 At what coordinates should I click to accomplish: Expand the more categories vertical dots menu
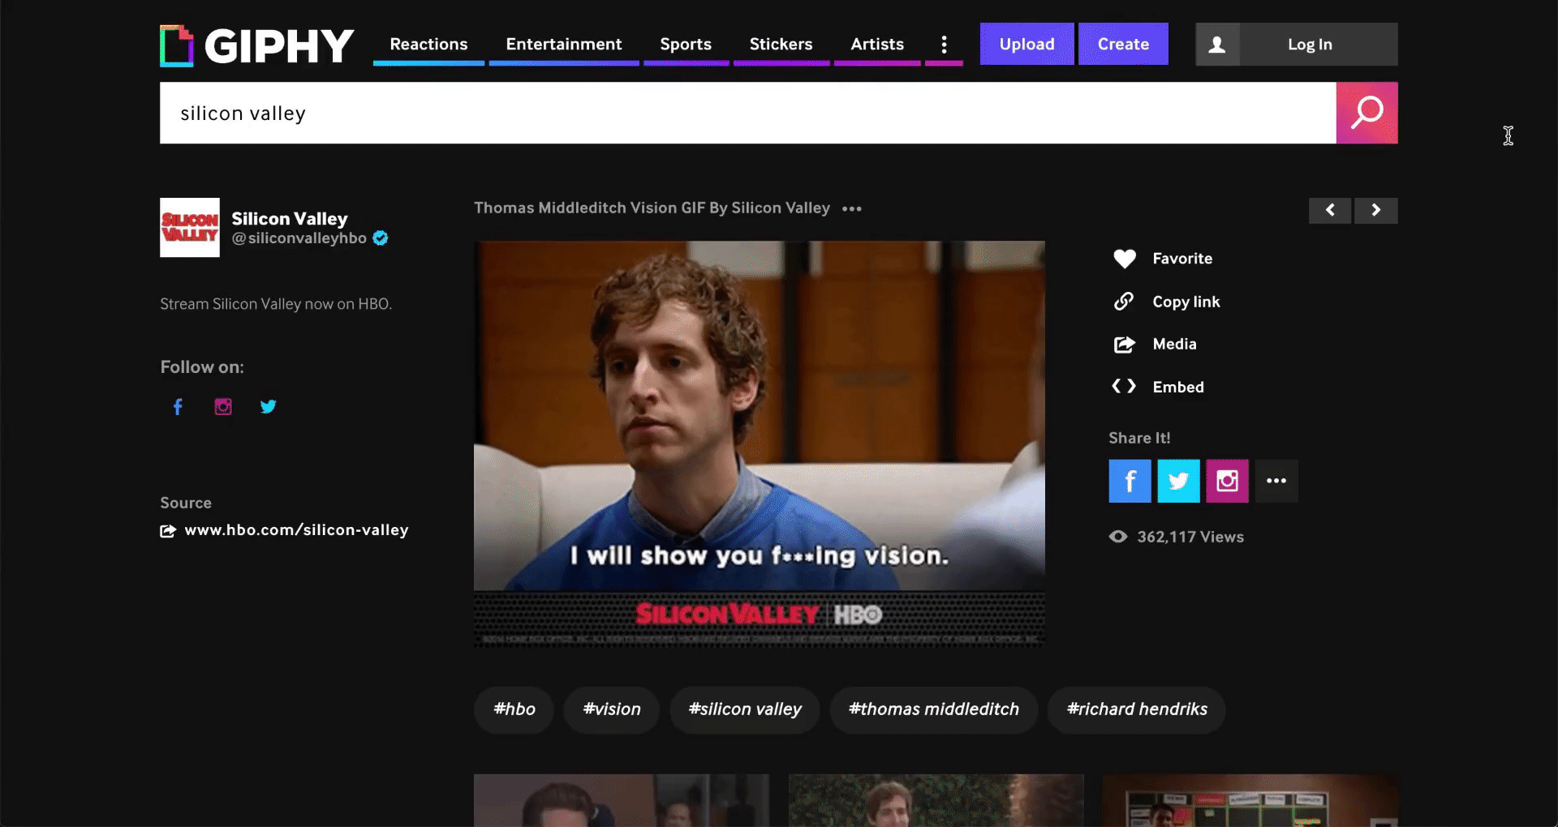coord(944,44)
